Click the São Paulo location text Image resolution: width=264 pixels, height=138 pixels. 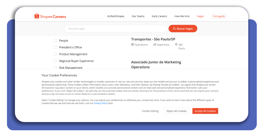point(182,47)
